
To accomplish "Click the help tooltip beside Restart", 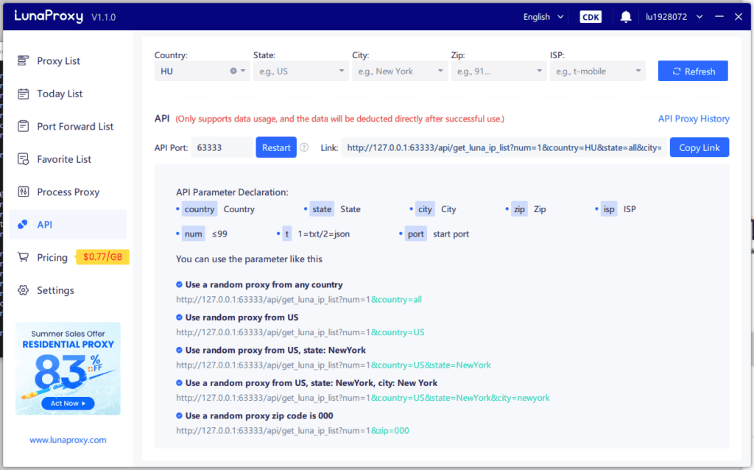I will (x=304, y=147).
